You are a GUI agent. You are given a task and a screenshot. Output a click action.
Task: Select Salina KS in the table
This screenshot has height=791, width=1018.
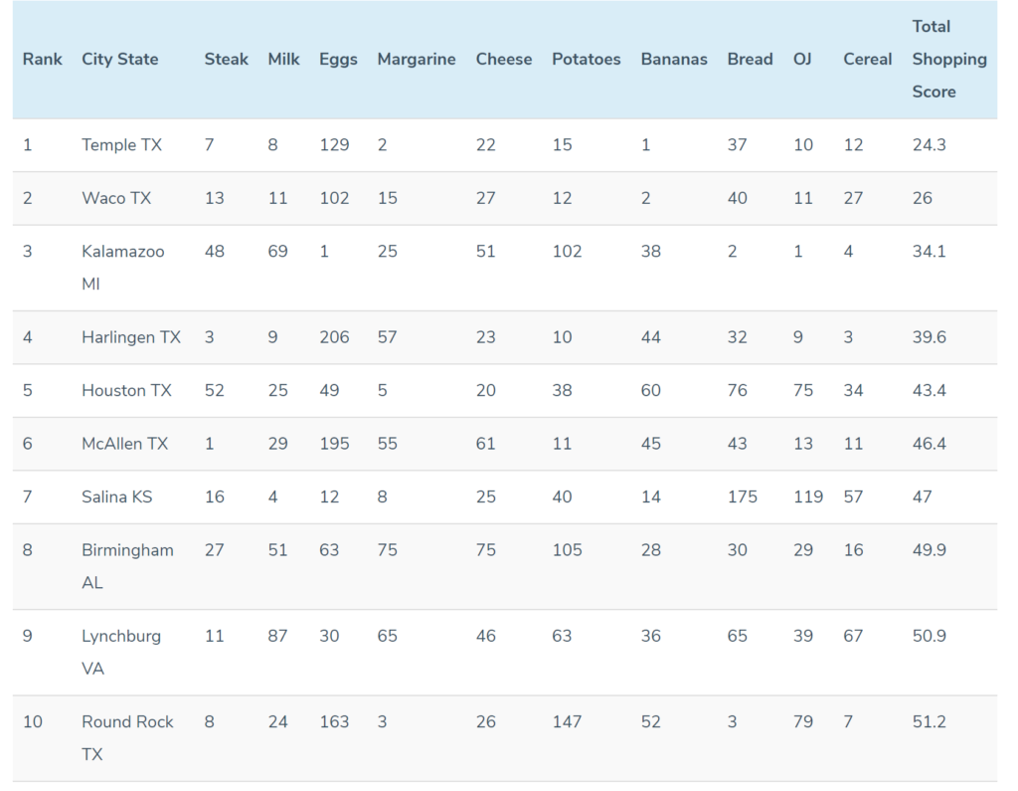point(117,497)
